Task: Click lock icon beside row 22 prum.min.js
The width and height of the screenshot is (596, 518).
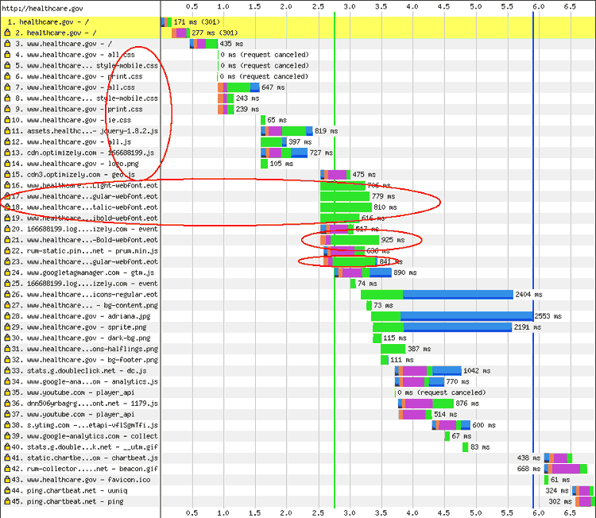Action: [7, 251]
